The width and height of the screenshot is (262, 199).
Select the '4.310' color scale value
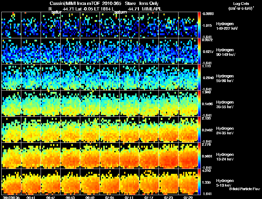tap(206, 171)
